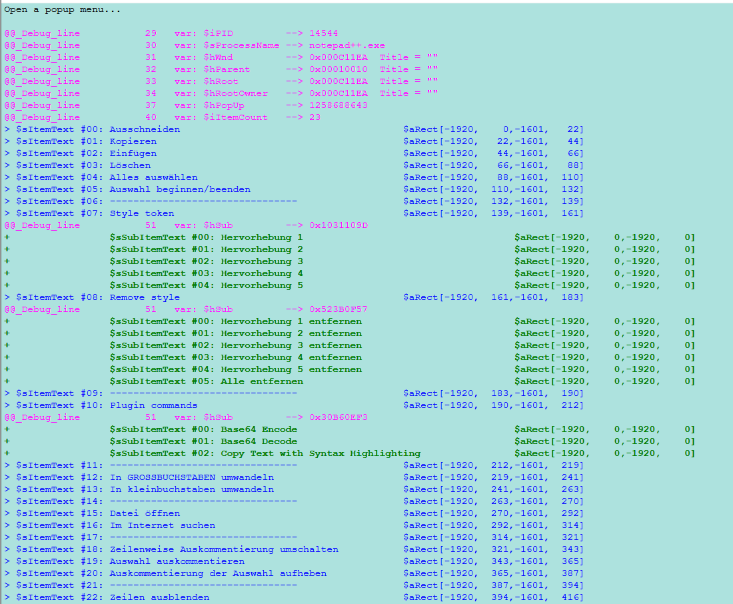Click the $hParent handle 0x00010010
The height and width of the screenshot is (604, 733).
(338, 69)
